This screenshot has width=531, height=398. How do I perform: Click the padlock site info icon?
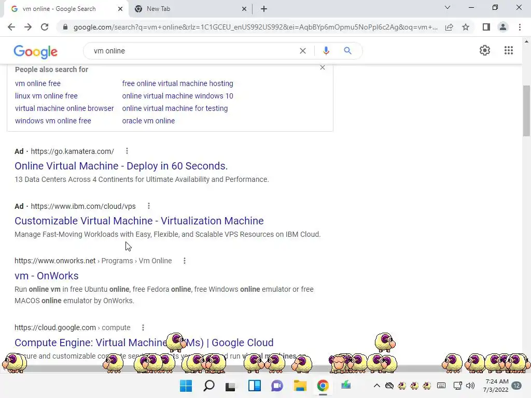pyautogui.click(x=65, y=27)
